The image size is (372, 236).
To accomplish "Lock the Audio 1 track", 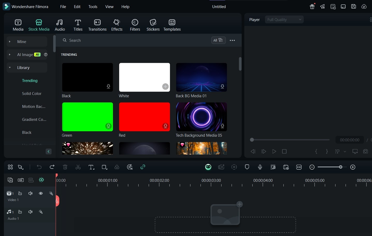I will [20, 212].
